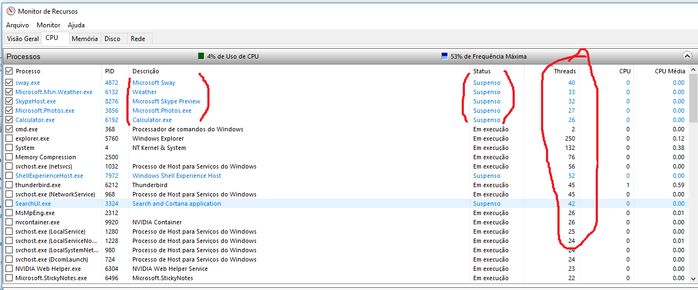This screenshot has height=290, width=698.
Task: Uncheck the SkypeHost.exe checkbox
Action: point(9,101)
